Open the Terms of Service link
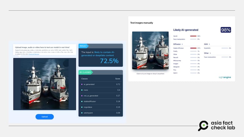 click(x=34, y=54)
